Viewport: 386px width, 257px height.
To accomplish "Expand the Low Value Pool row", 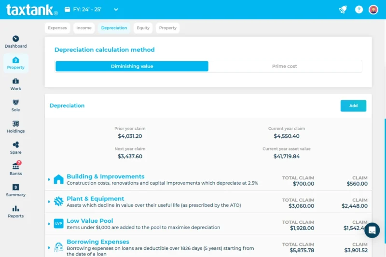I will pyautogui.click(x=49, y=224).
